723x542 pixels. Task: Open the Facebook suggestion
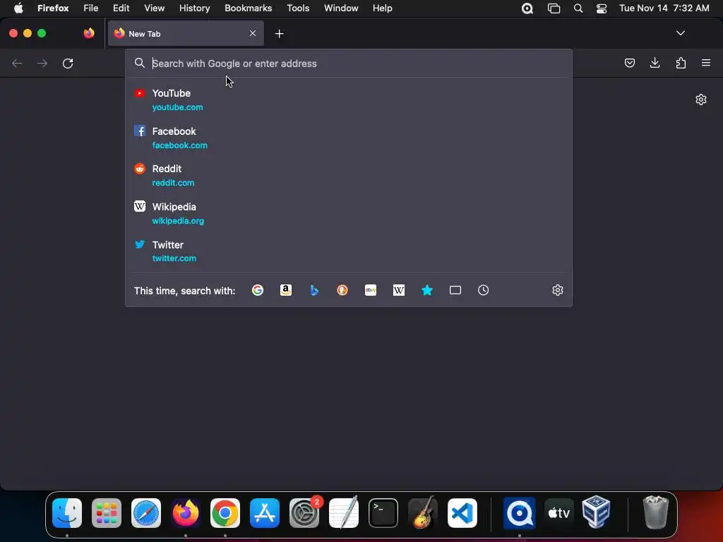[x=349, y=138]
